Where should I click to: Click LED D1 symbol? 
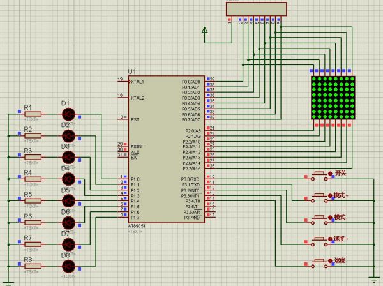pyautogui.click(x=68, y=114)
